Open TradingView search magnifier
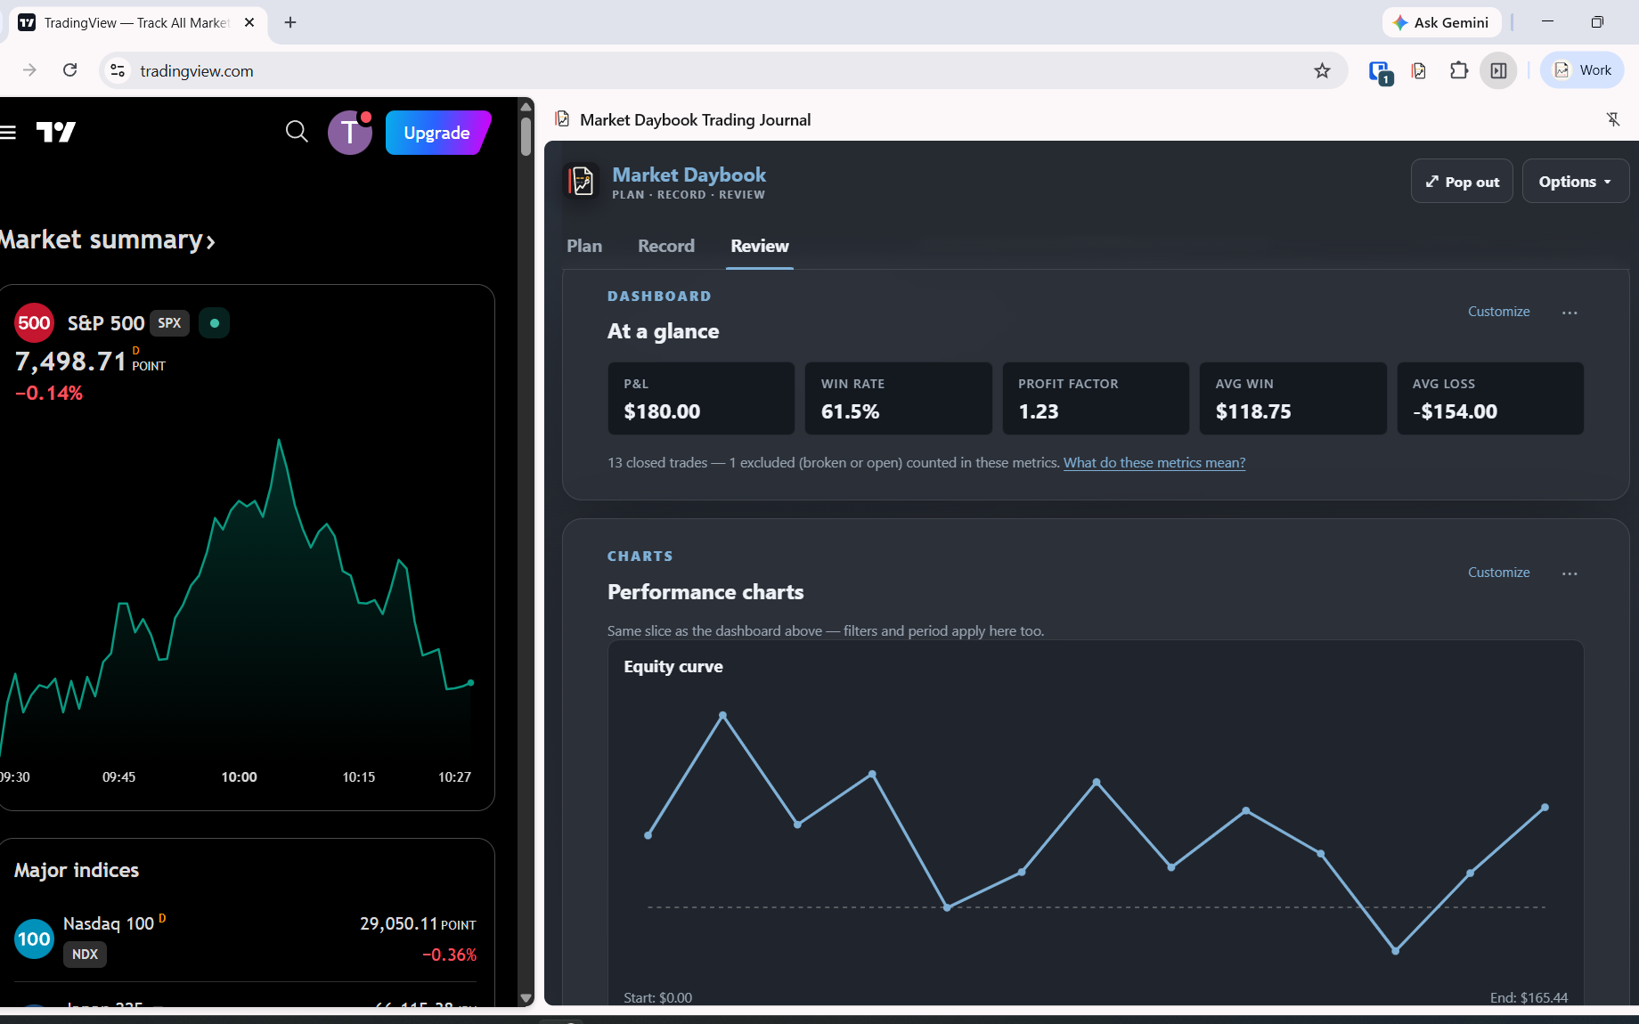Viewport: 1639px width, 1024px height. tap(297, 133)
